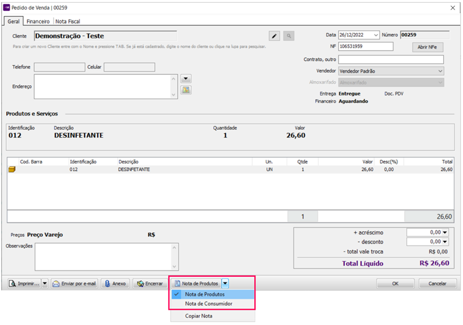Expand the Data date dropdown
Image resolution: width=463 pixels, height=325 pixels.
point(376,35)
